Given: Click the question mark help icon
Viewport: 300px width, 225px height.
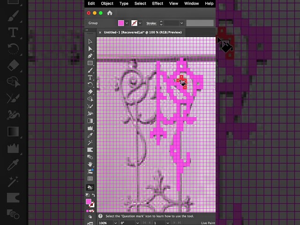Looking at the screenshot, I should tap(100, 216).
